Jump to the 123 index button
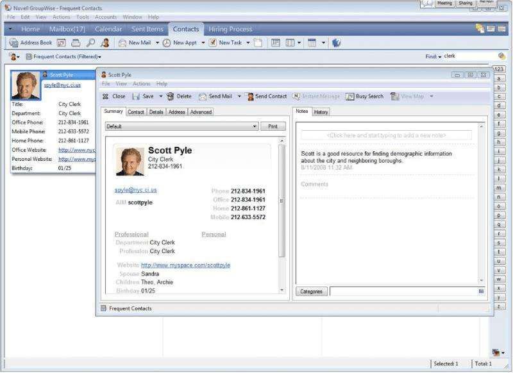This screenshot has height=373, width=513. [499, 69]
